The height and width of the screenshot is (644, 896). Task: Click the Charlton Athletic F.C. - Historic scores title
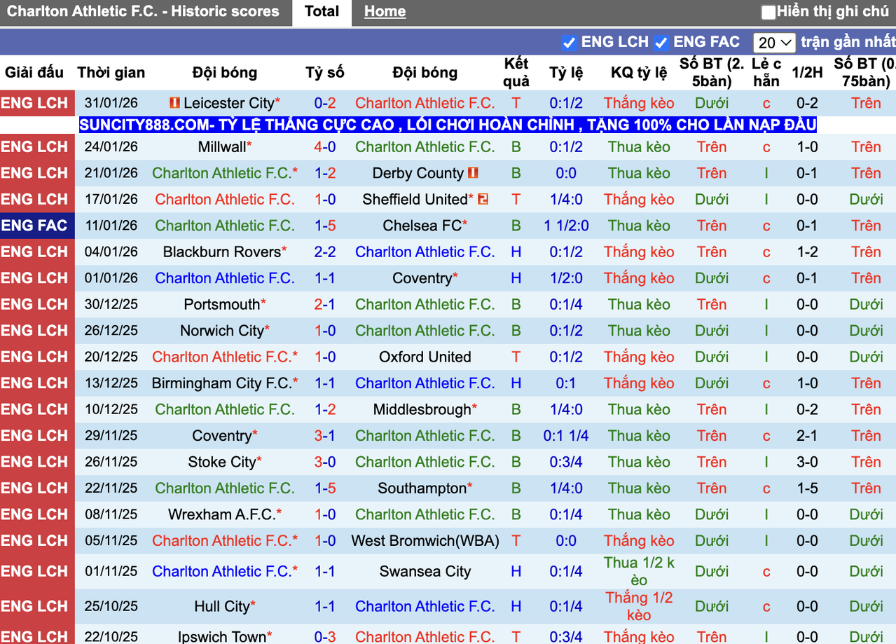point(143,12)
